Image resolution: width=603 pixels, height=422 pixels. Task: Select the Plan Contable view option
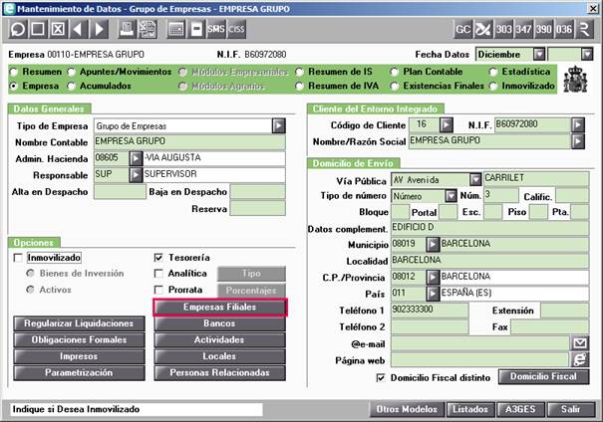tap(394, 72)
